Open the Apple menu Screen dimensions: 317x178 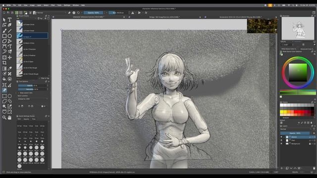click(3, 5)
